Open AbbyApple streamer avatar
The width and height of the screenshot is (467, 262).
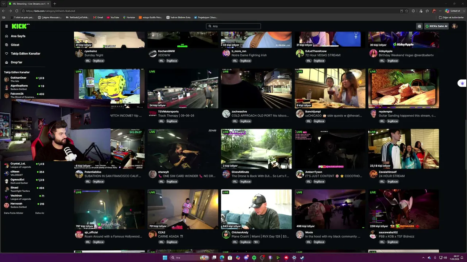pyautogui.click(x=373, y=53)
